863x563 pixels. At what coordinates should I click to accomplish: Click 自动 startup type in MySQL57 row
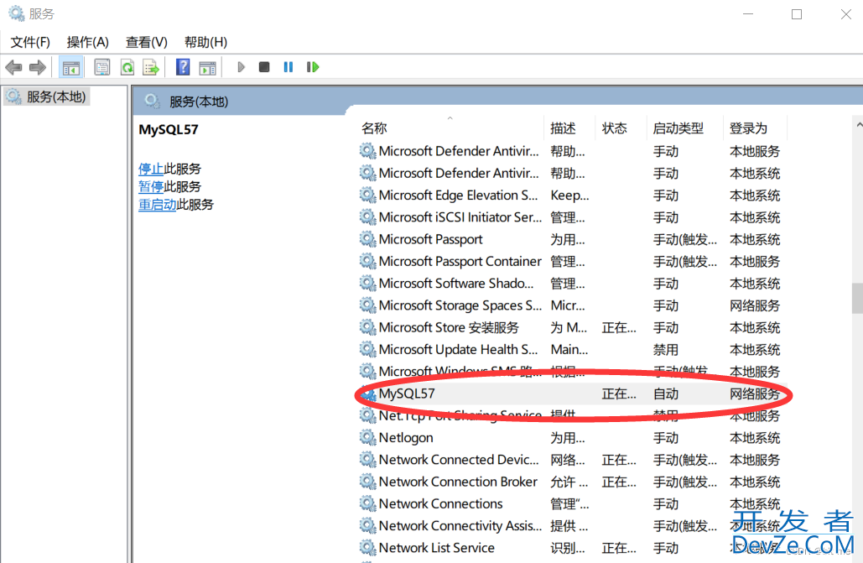[665, 394]
